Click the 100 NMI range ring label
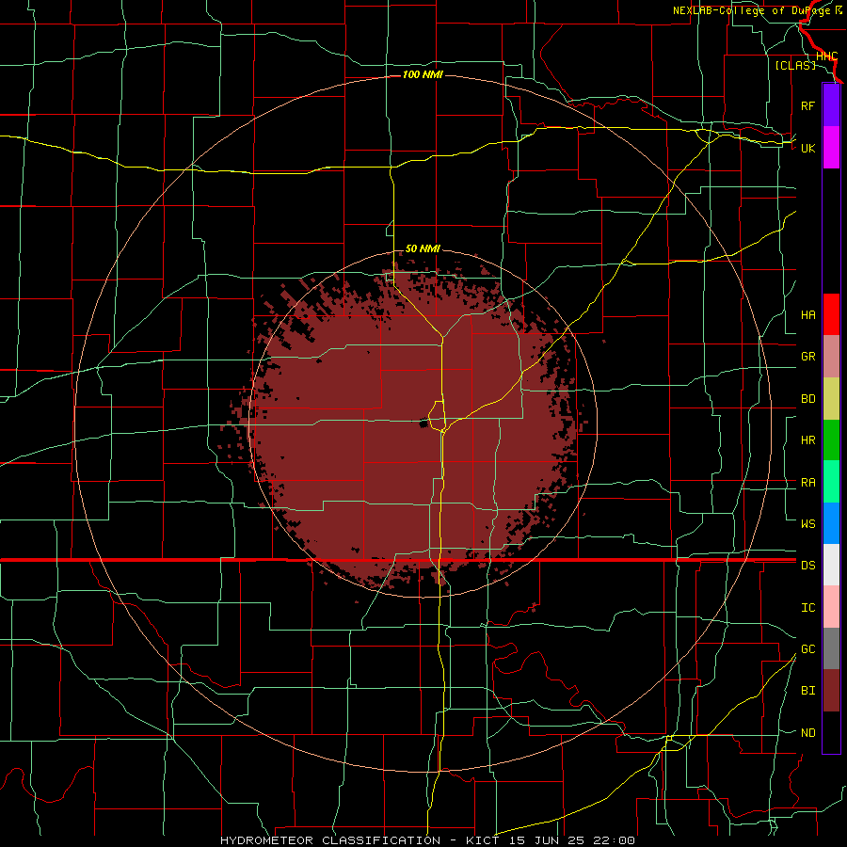 tap(423, 74)
